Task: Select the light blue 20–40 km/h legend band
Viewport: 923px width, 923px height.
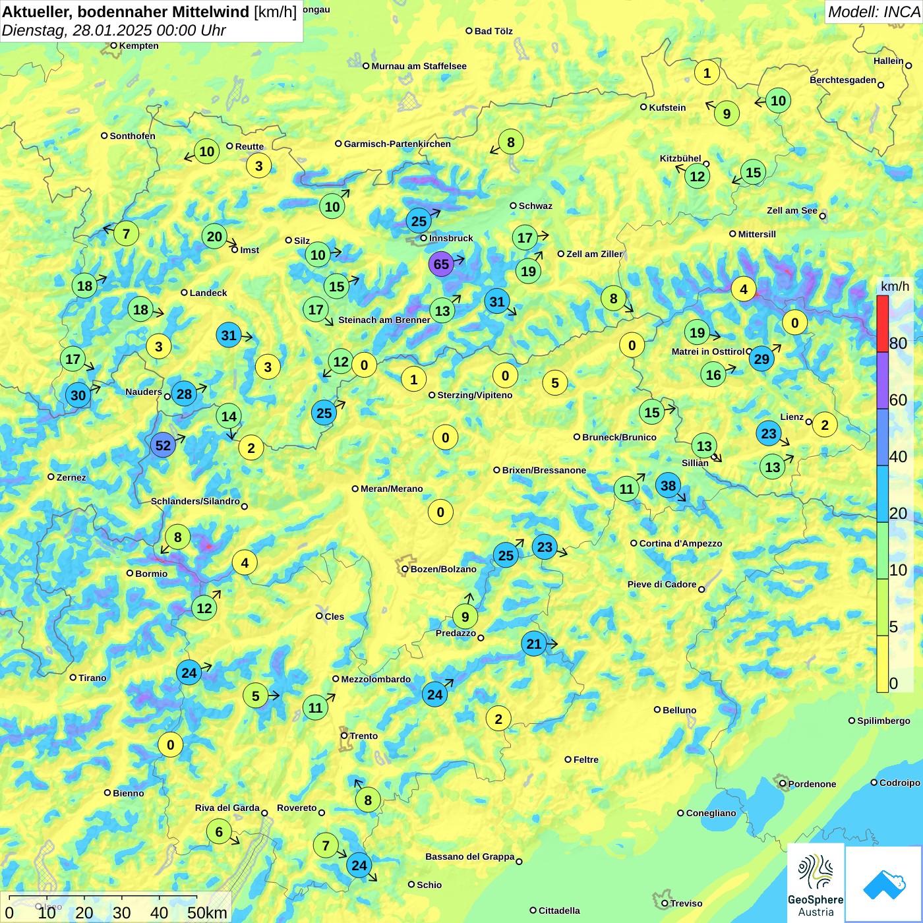Action: [883, 494]
